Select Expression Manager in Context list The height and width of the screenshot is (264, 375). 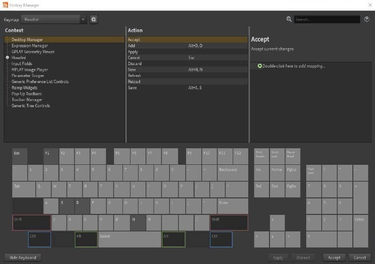point(30,46)
